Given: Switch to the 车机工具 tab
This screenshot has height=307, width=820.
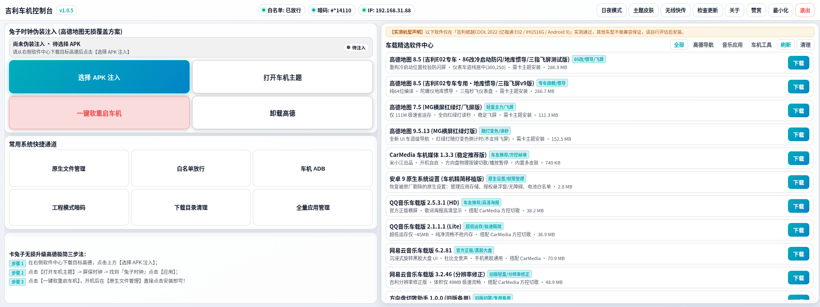Looking at the screenshot, I should [761, 45].
